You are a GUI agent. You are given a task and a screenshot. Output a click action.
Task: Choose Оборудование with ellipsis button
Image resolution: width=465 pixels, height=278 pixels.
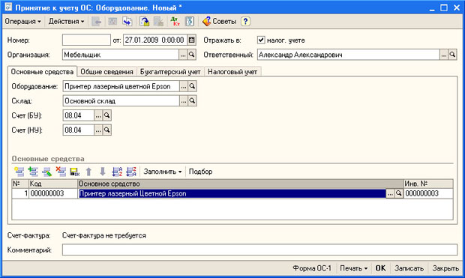click(184, 86)
